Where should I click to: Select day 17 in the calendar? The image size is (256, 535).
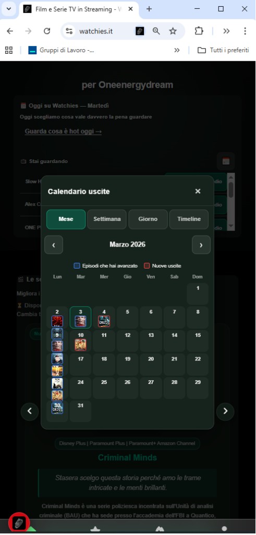click(80, 364)
